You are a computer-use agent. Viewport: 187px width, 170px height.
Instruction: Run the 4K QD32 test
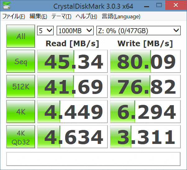[21, 137]
